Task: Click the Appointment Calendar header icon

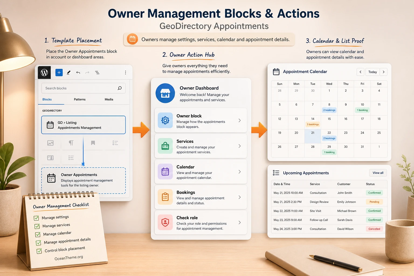Action: 276,72
